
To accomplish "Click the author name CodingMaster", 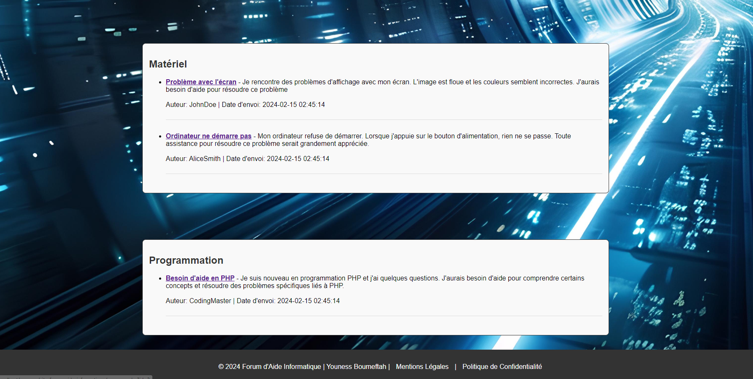I will 210,301.
